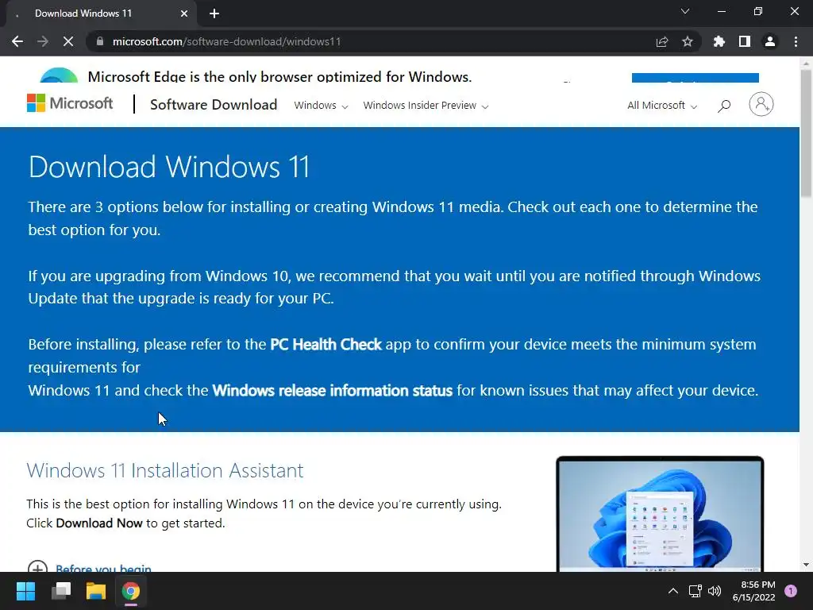Viewport: 813px width, 610px height.
Task: Open the Chrome three-dot menu
Action: pos(796,41)
